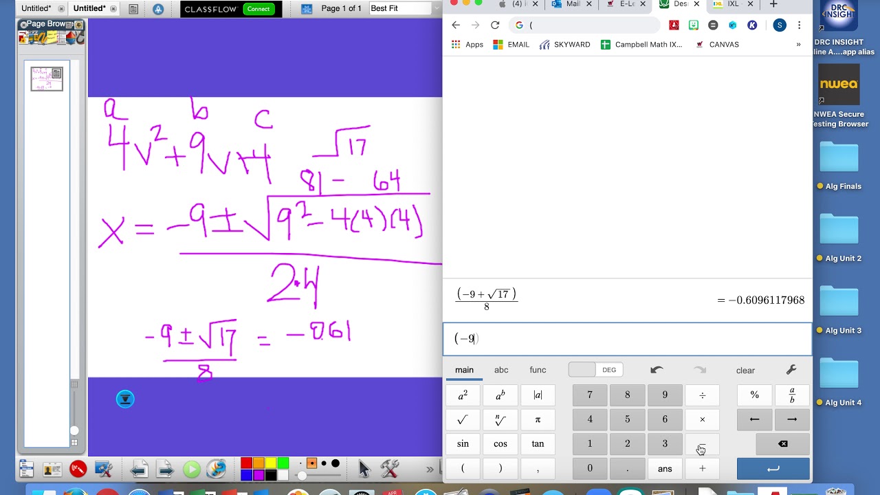Switch to the Mail Chrome tab
This screenshot has height=495, width=880.
coord(573,4)
